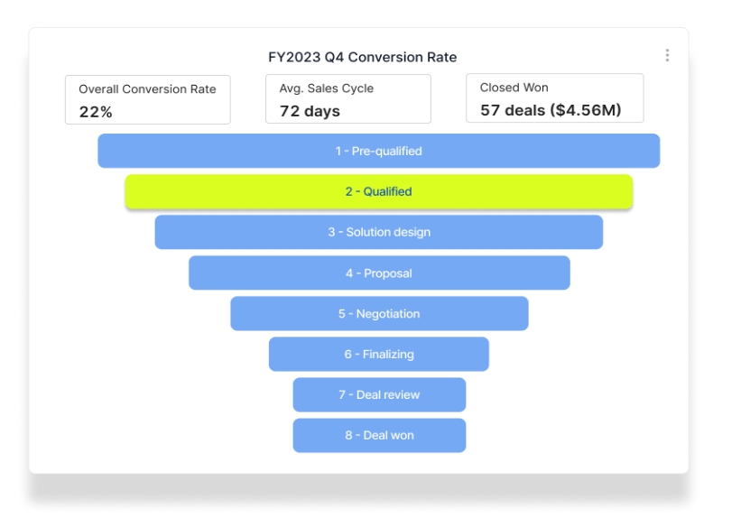
Task: Open the three-dot options menu
Action: coord(667,55)
